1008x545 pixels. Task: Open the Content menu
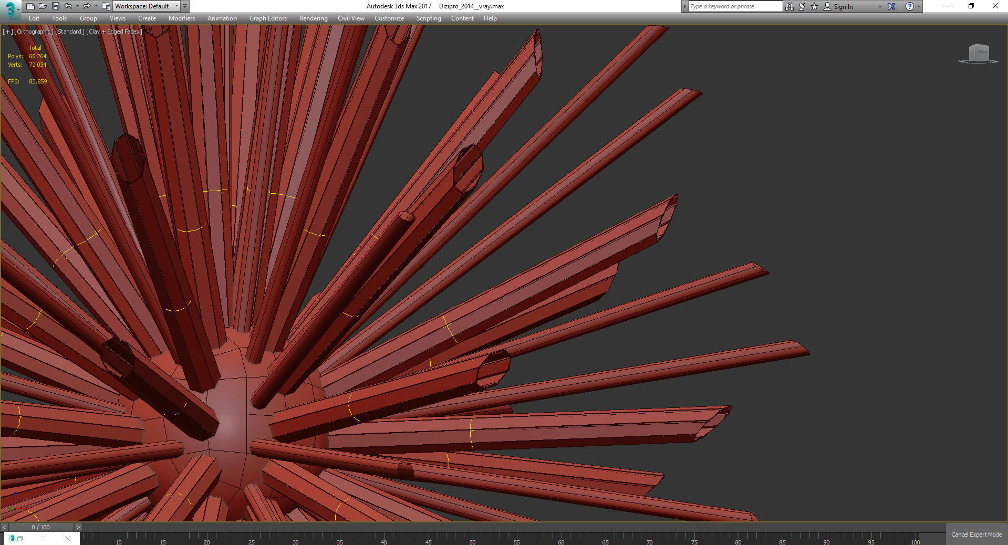pyautogui.click(x=462, y=18)
